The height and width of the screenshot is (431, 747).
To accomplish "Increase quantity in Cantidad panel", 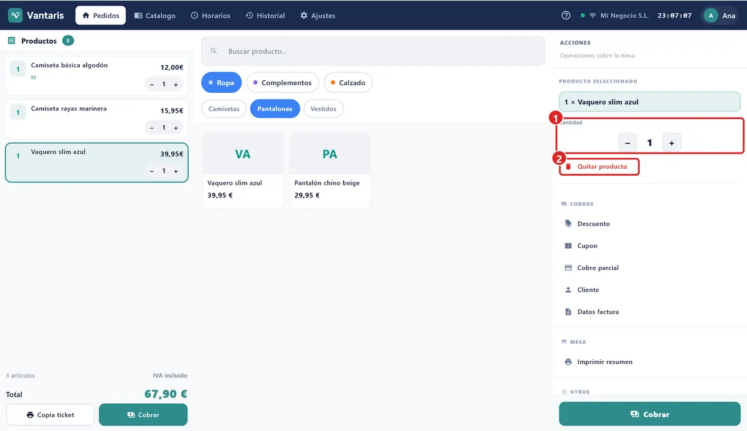I will point(672,143).
